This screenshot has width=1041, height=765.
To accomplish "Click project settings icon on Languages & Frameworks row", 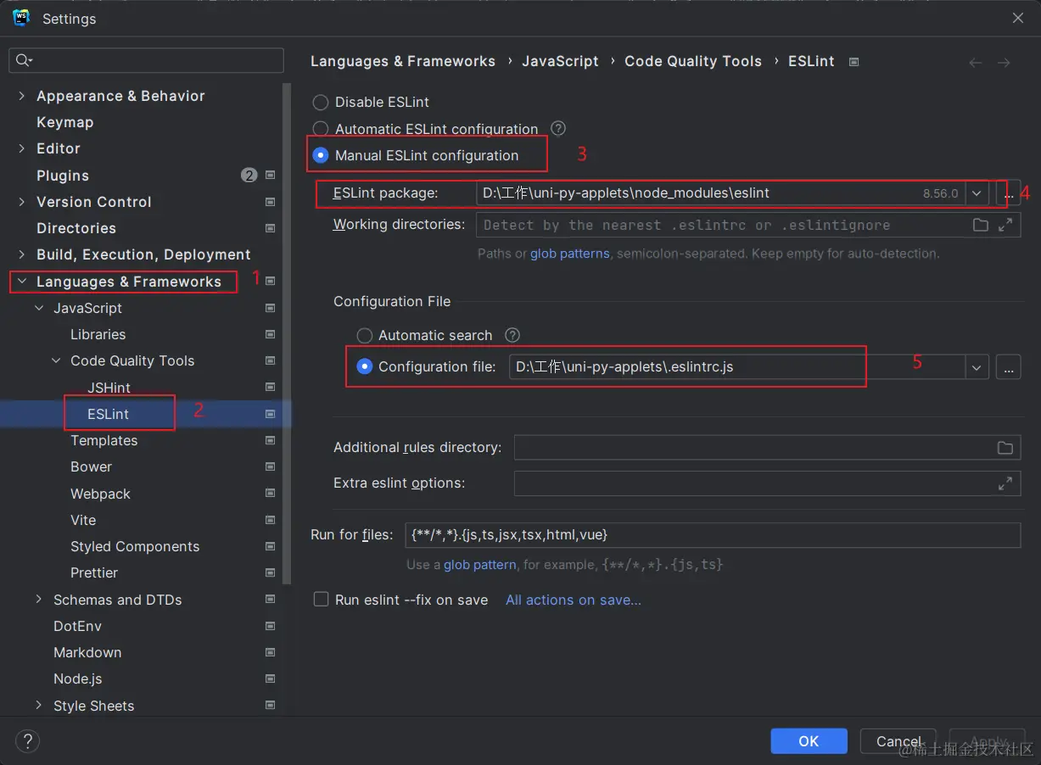I will pyautogui.click(x=271, y=282).
